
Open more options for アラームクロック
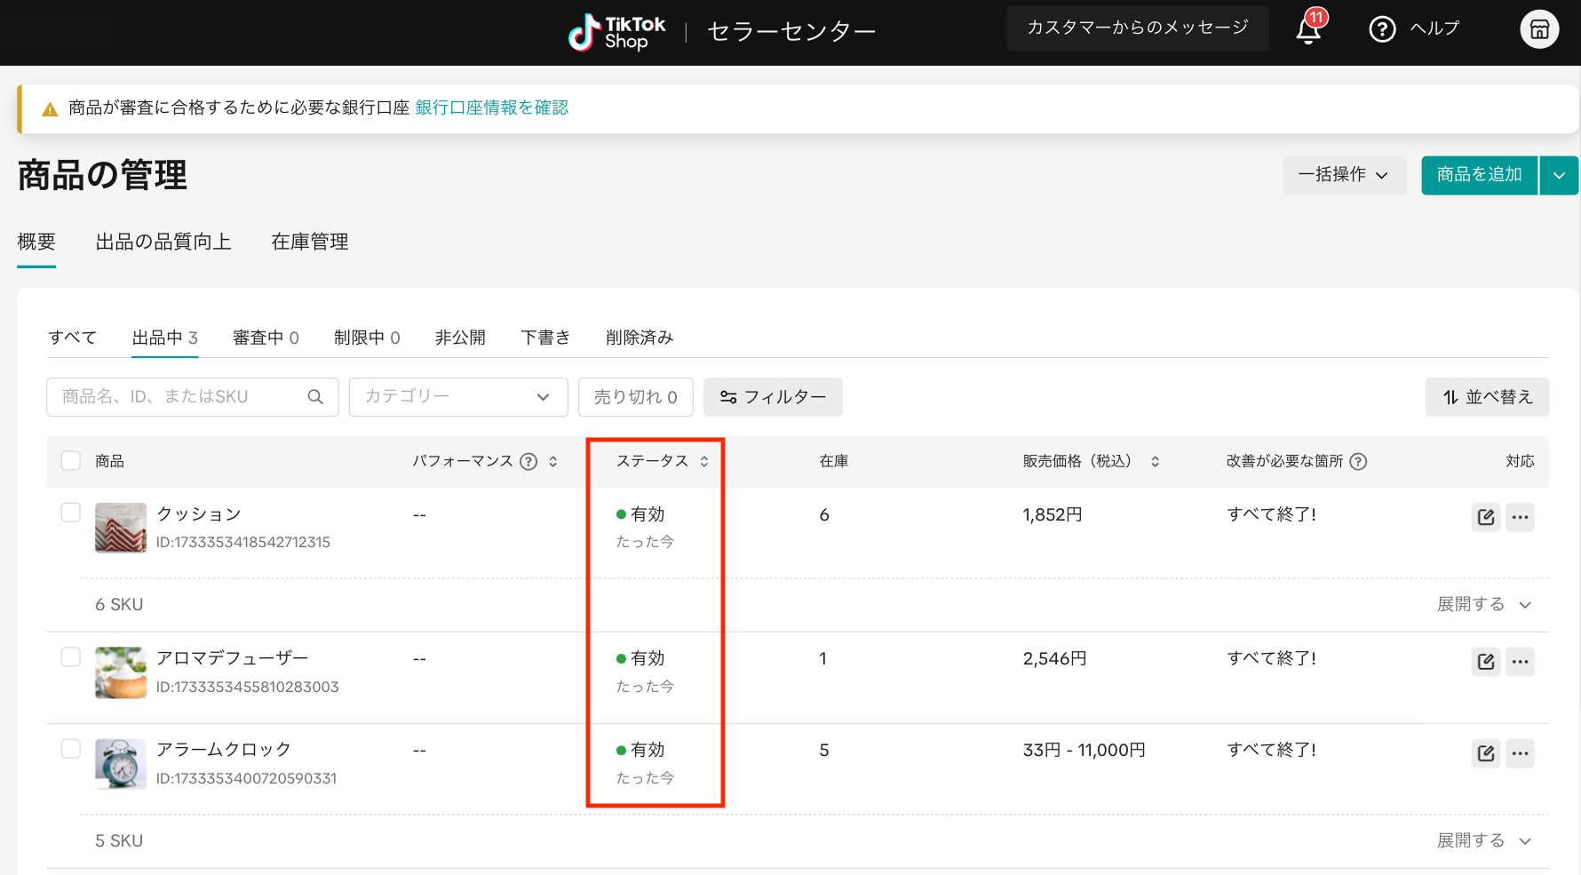[x=1521, y=752]
